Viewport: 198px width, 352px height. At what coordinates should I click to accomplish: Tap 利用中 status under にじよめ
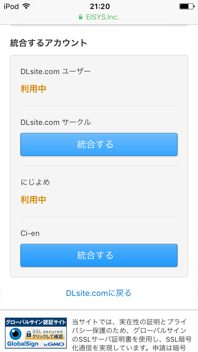33,200
